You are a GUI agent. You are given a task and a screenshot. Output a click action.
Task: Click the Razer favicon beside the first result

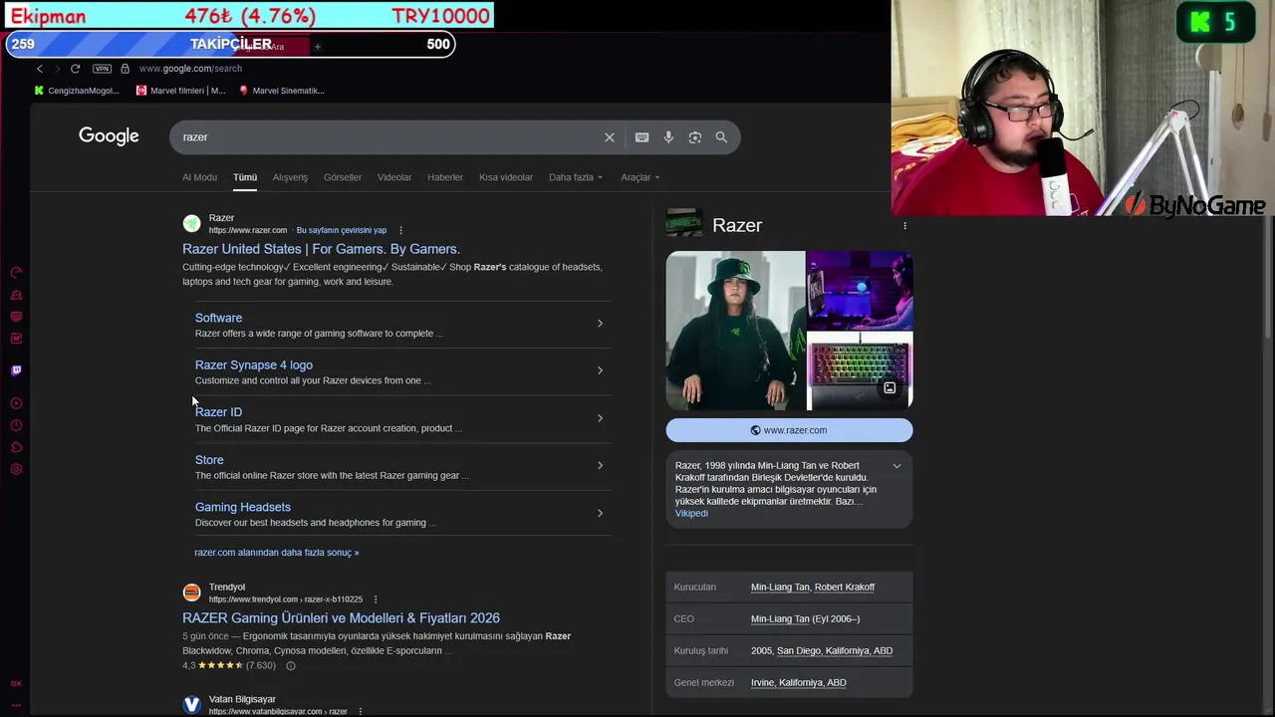[191, 224]
